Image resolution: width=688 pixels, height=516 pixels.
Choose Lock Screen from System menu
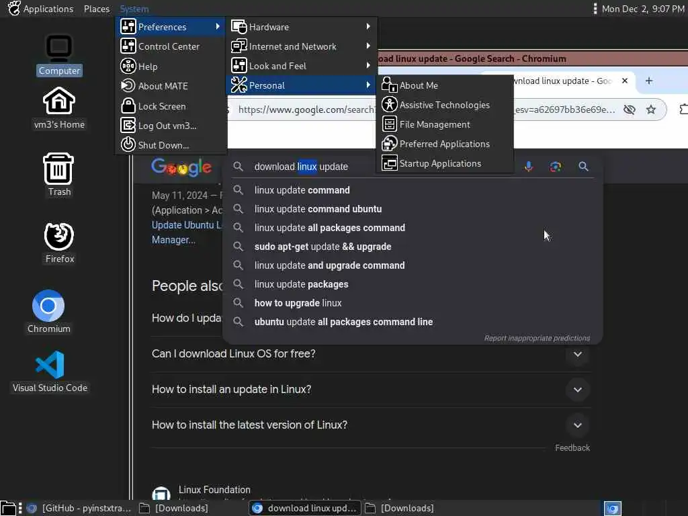click(170, 105)
